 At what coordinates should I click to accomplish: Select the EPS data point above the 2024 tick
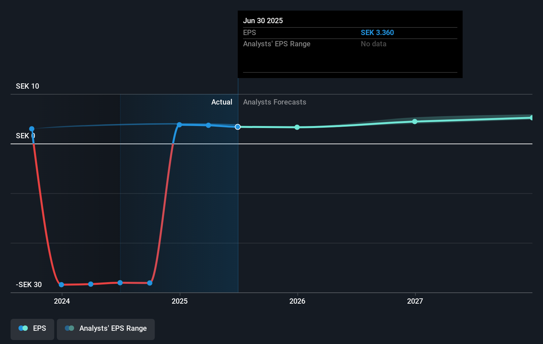click(62, 284)
